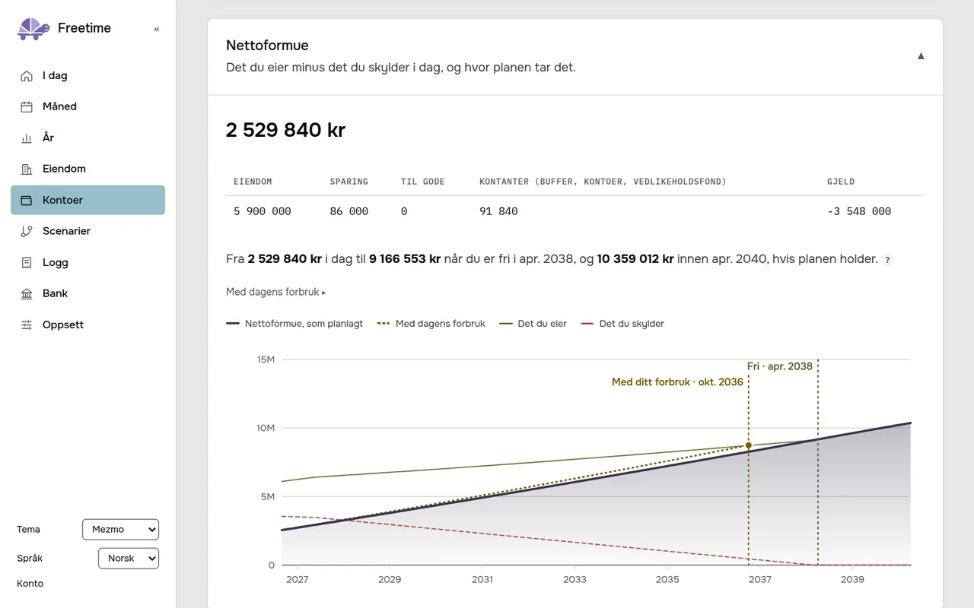The height and width of the screenshot is (608, 974).
Task: Click the large 2 529 840 kr total
Action: (285, 131)
